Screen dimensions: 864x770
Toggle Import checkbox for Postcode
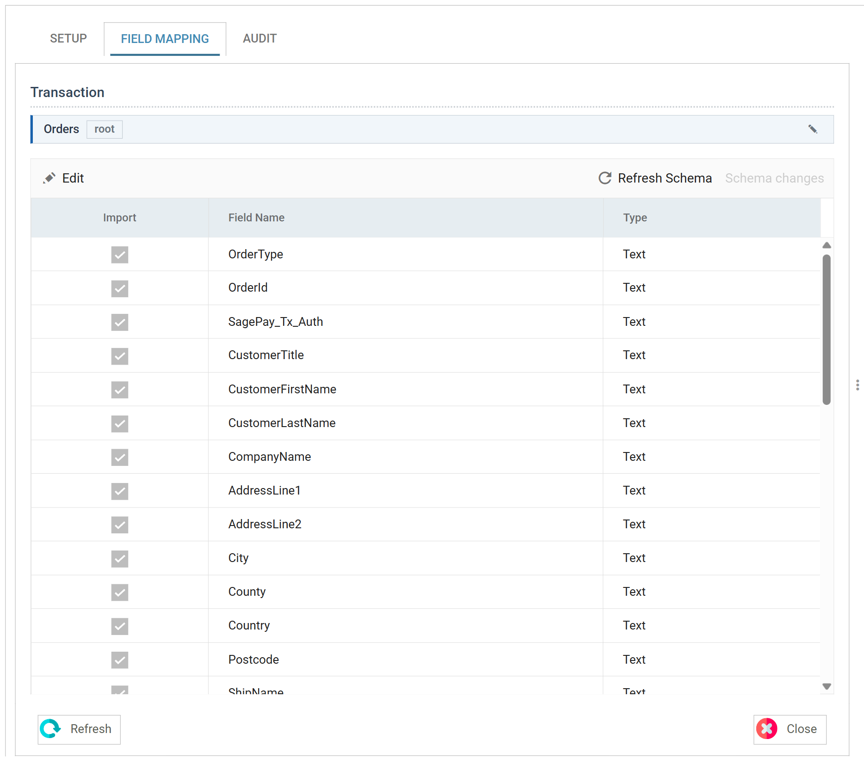[x=120, y=660]
